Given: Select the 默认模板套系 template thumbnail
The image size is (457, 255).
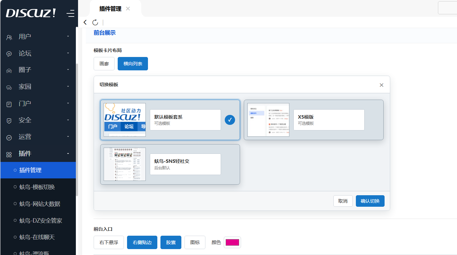Looking at the screenshot, I should click(125, 120).
